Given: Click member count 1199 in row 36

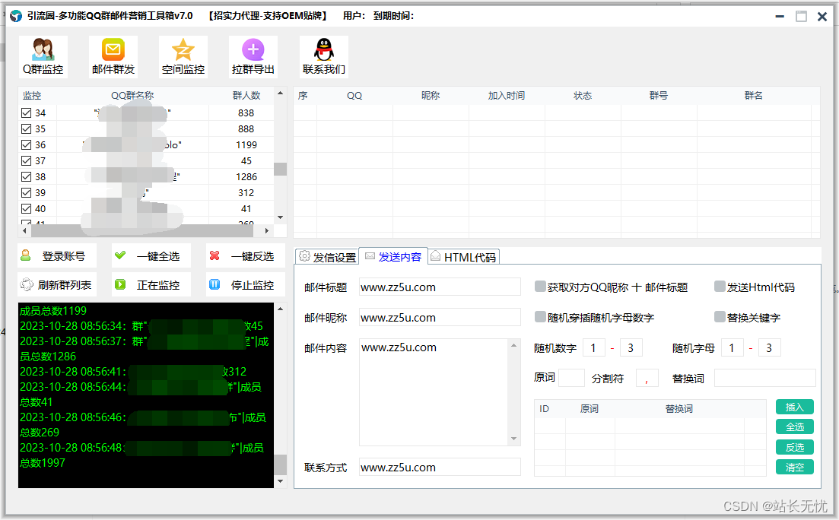Looking at the screenshot, I should click(246, 145).
